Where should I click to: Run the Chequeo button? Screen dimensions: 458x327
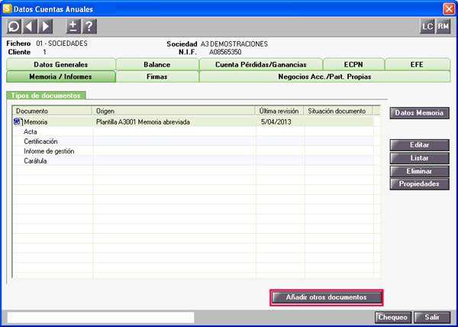point(393,317)
